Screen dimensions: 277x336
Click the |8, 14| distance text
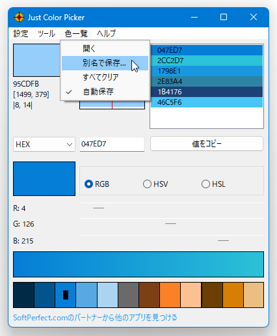[x=23, y=105]
